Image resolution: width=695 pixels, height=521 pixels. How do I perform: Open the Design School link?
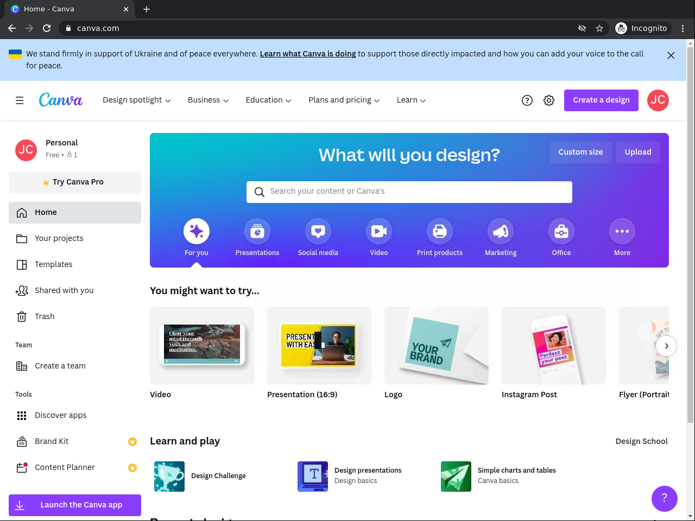pyautogui.click(x=642, y=441)
